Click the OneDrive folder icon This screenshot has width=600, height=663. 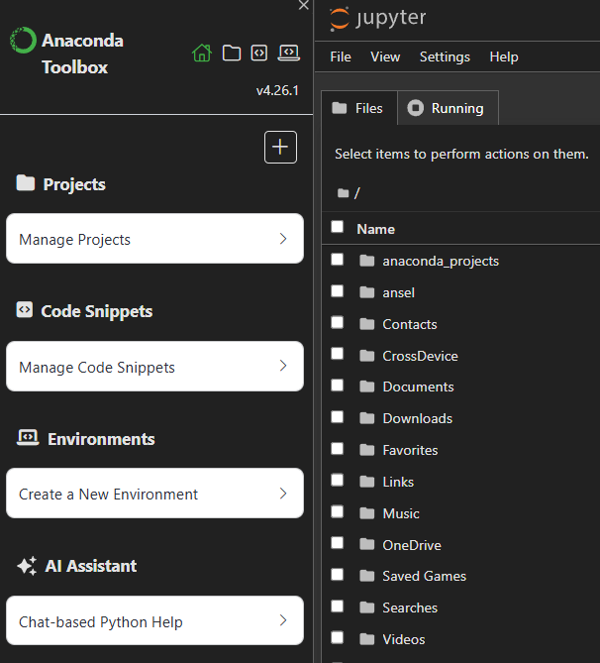point(366,545)
